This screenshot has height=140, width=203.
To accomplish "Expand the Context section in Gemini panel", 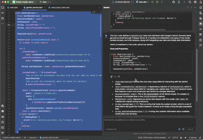I will click(x=111, y=129).
